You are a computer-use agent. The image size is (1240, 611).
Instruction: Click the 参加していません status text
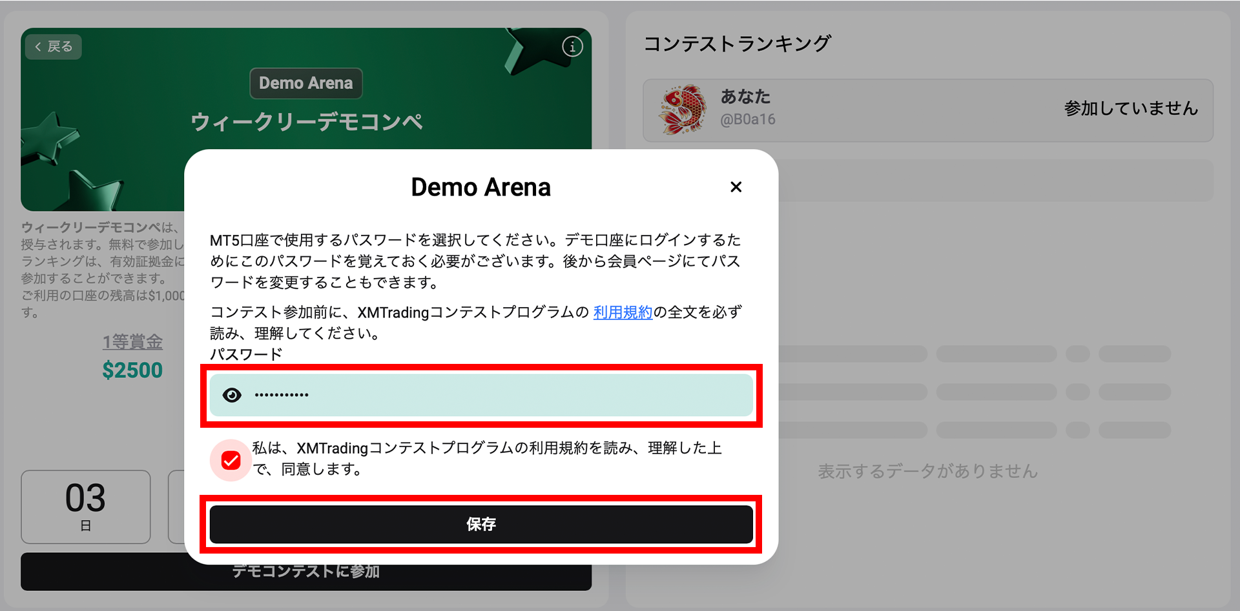(x=1131, y=108)
